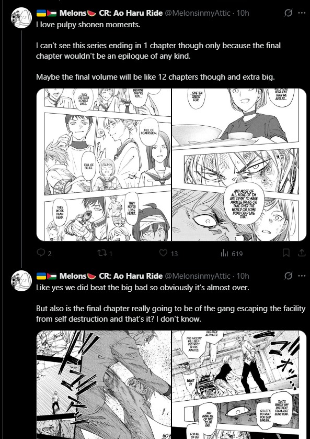Screen dimensions: 310x439
Task: Share the first tweet via share icon
Action: 302,253
